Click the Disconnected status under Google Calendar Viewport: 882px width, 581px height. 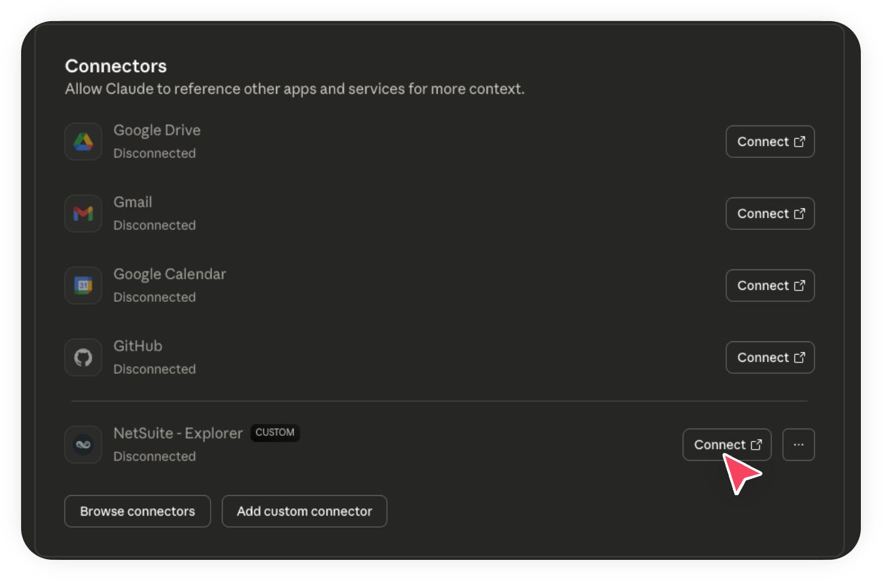154,297
